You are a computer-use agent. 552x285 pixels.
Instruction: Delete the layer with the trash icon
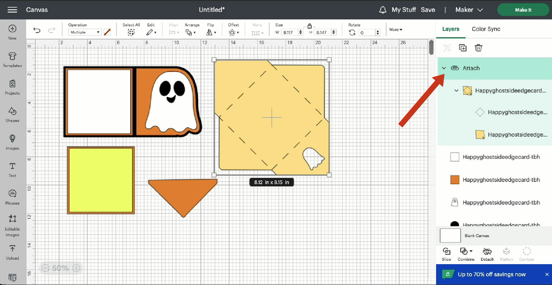click(478, 48)
